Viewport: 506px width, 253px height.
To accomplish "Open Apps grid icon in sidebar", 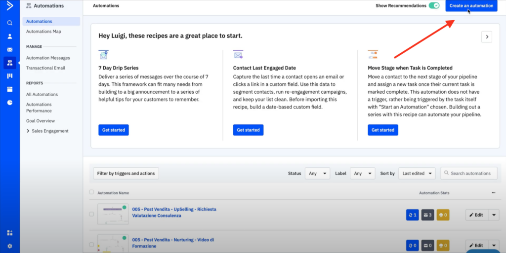I will coord(9,233).
